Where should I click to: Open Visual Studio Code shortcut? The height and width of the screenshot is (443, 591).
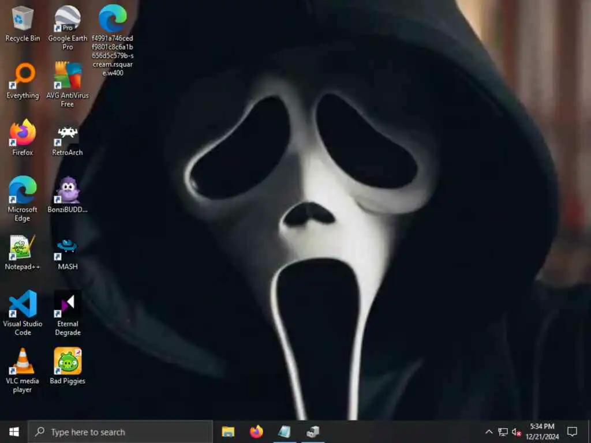23,313
